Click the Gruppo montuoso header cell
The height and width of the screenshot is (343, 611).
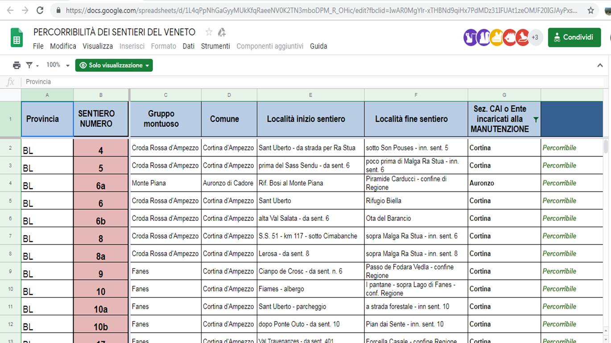click(165, 119)
